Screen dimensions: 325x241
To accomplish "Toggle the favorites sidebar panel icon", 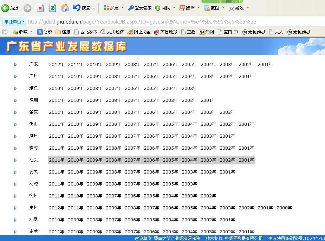I will (x=5, y=32).
